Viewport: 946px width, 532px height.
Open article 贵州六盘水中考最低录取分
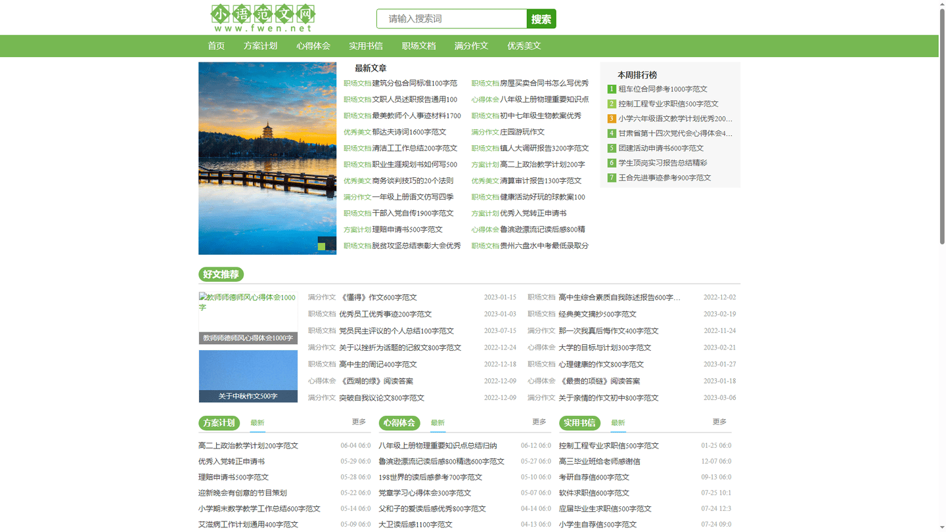pos(544,246)
